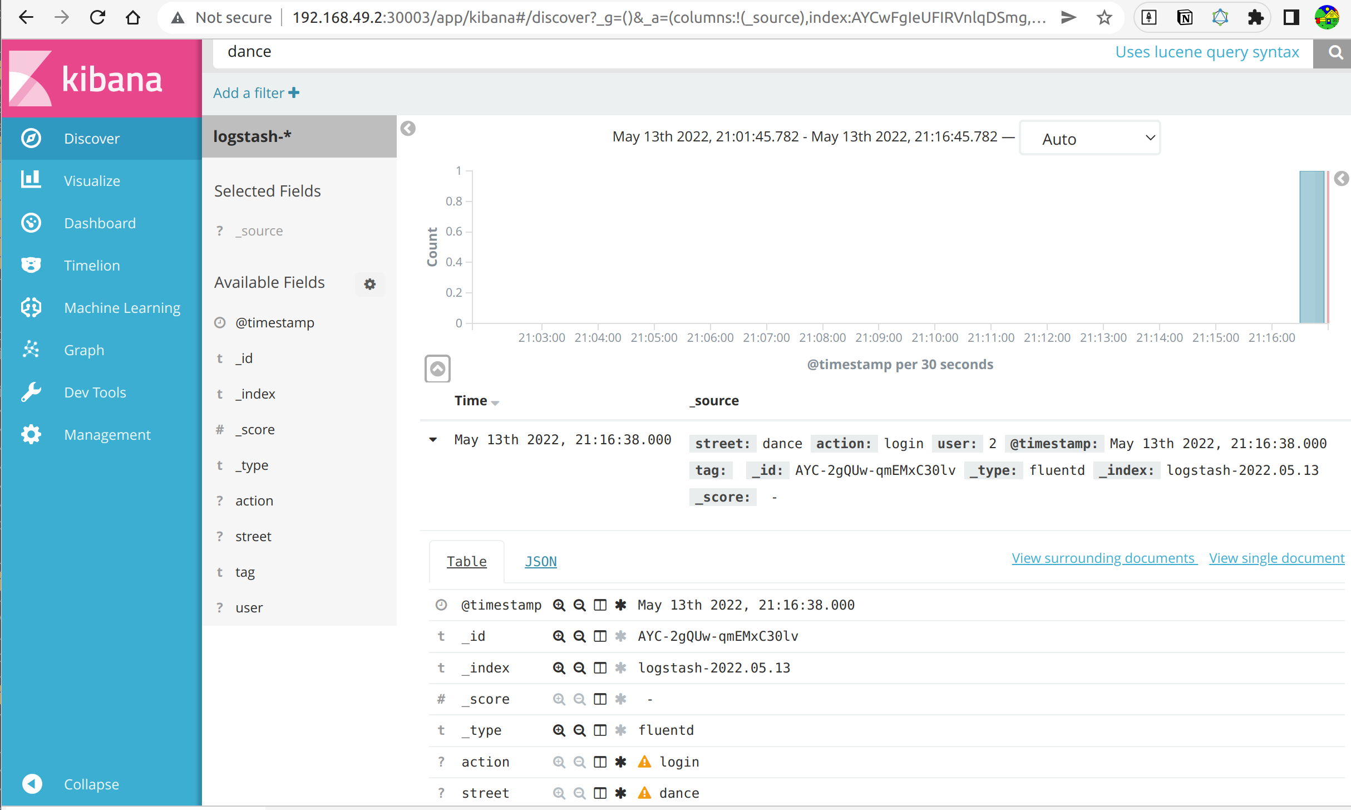Go to Dev Tools wrench icon
The height and width of the screenshot is (810, 1351).
(x=31, y=392)
